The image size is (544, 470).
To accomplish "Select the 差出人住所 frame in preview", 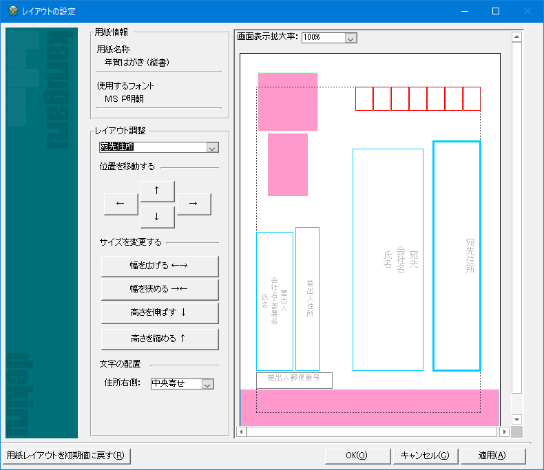I will tap(307, 299).
